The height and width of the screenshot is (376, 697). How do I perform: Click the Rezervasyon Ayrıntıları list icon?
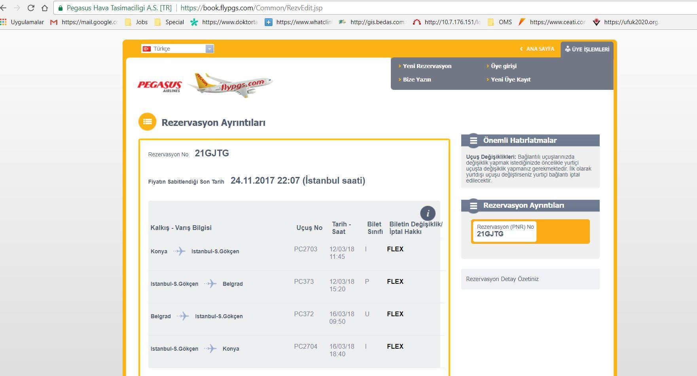147,122
